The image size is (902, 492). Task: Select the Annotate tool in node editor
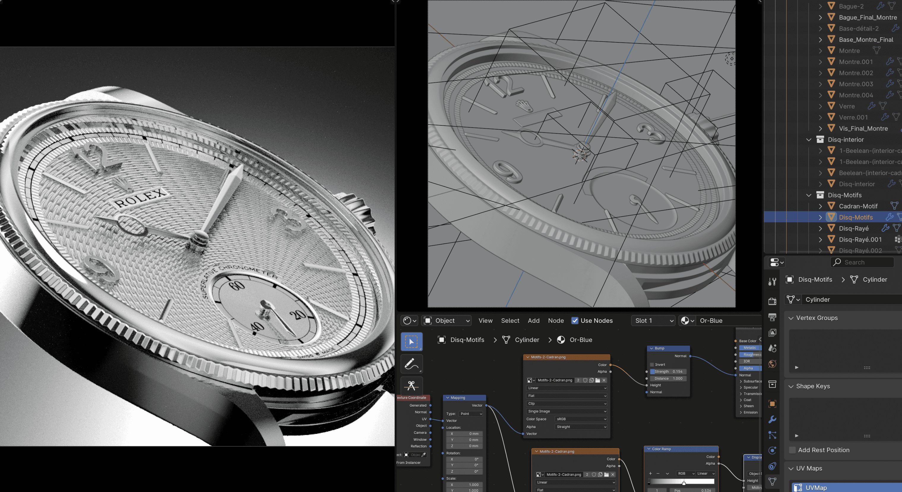[x=412, y=364]
